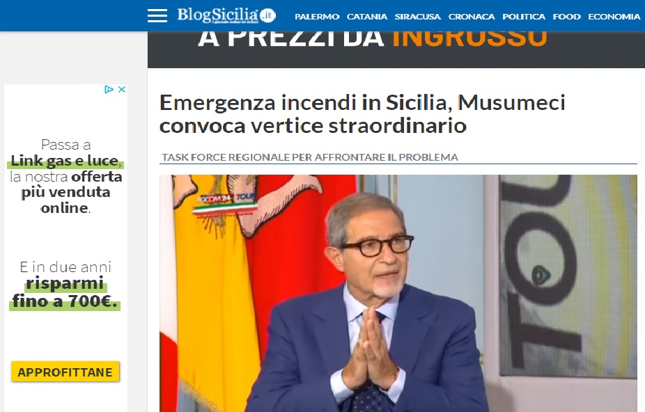Viewport: 645px width, 412px height.
Task: Click the Task Force Regionale subtitle
Action: pyautogui.click(x=310, y=157)
